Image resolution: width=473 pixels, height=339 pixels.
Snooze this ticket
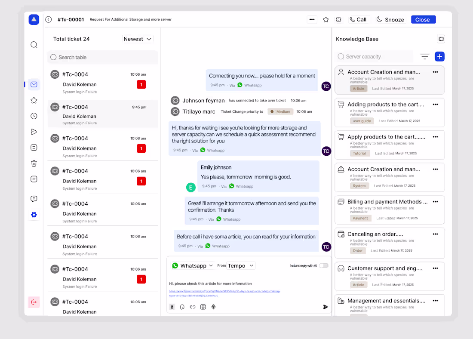(x=390, y=20)
